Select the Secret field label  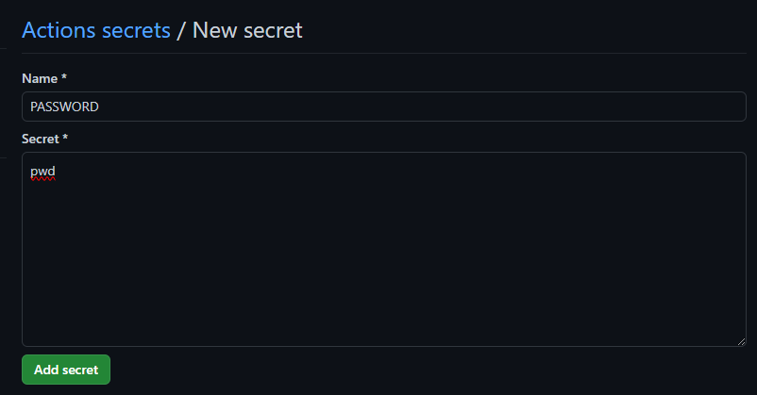(41, 139)
